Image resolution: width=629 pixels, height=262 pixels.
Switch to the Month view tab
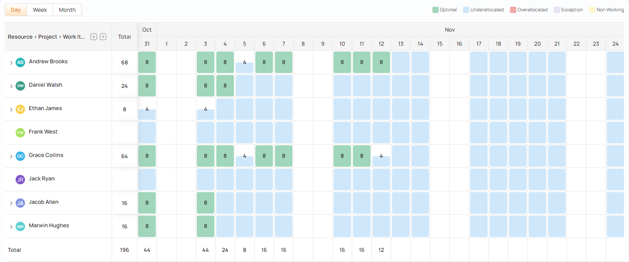tap(67, 10)
